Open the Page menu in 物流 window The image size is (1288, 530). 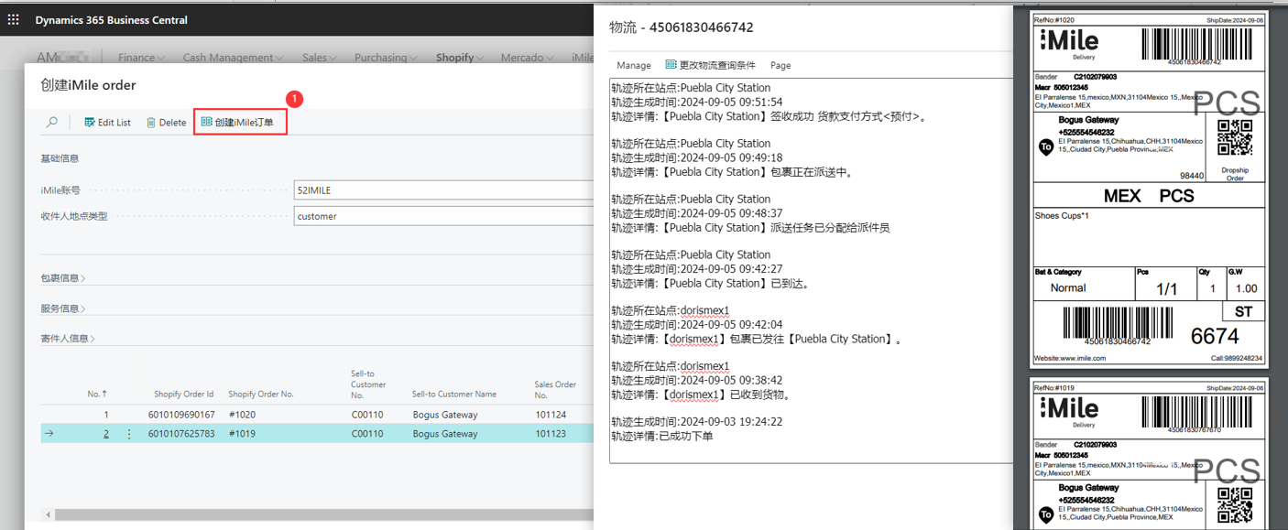[x=780, y=66]
